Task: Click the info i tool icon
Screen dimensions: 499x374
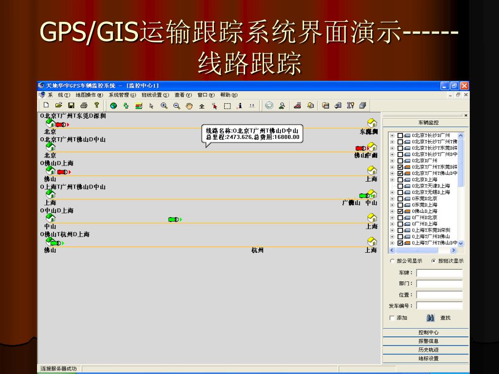Action: (x=240, y=106)
